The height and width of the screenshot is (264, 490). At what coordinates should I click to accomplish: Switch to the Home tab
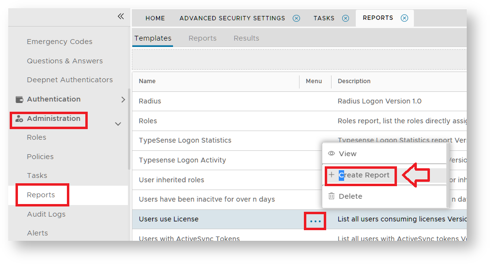tap(155, 18)
